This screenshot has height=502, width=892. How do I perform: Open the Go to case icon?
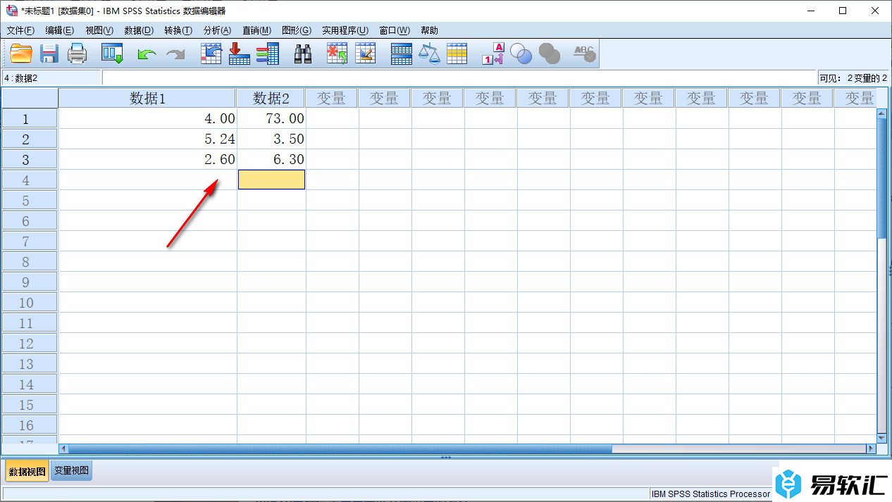click(211, 54)
